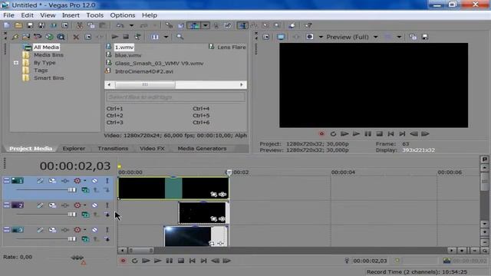Toggle Mute on track 2

click(94, 205)
